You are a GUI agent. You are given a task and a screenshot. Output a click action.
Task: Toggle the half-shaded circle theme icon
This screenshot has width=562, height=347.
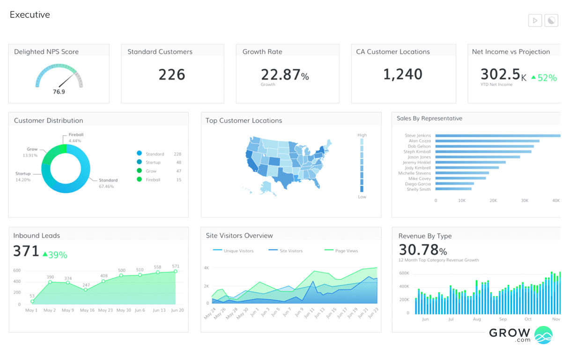click(551, 20)
